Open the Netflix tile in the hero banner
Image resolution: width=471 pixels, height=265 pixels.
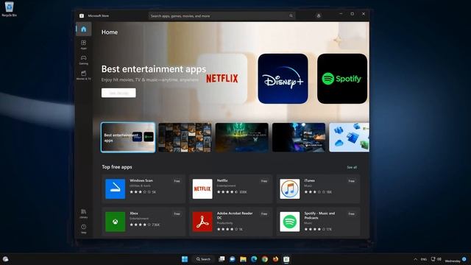tap(222, 79)
